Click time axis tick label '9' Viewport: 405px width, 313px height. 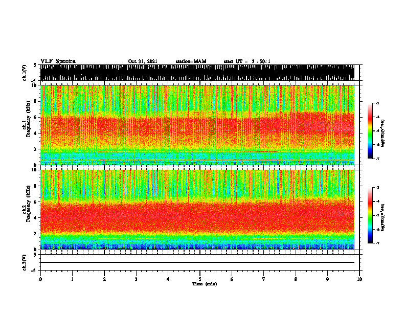click(327, 279)
